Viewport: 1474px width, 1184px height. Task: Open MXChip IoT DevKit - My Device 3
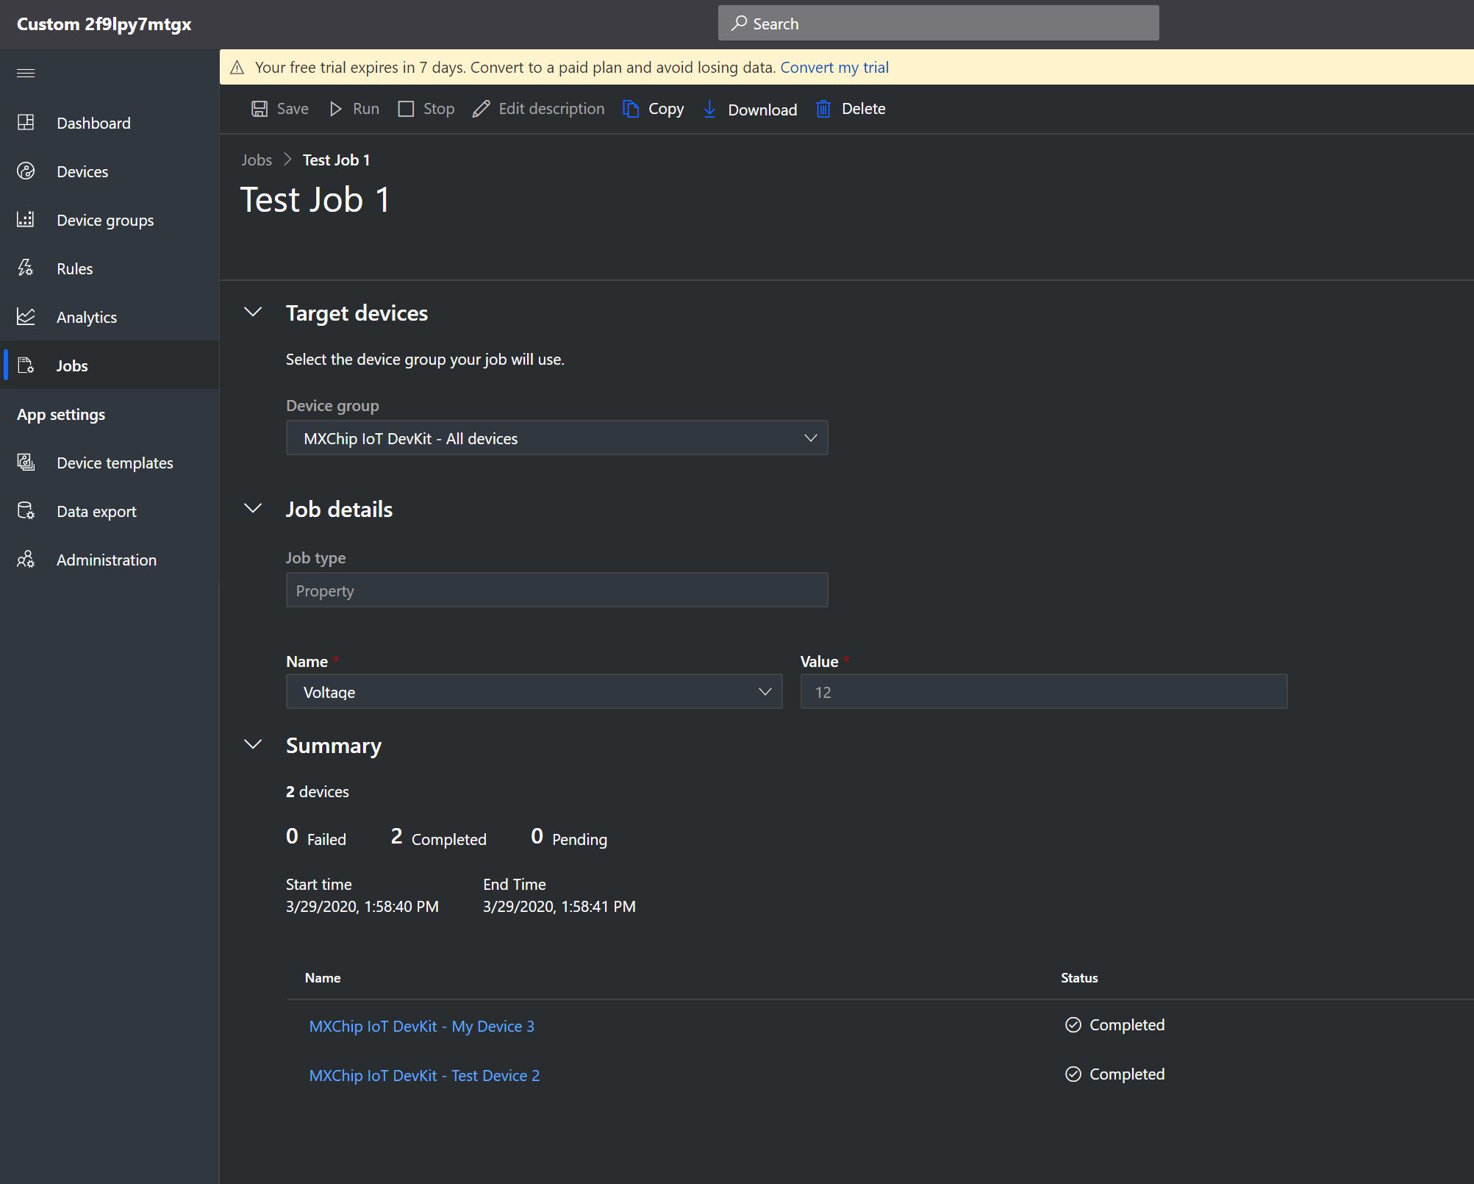tap(421, 1026)
